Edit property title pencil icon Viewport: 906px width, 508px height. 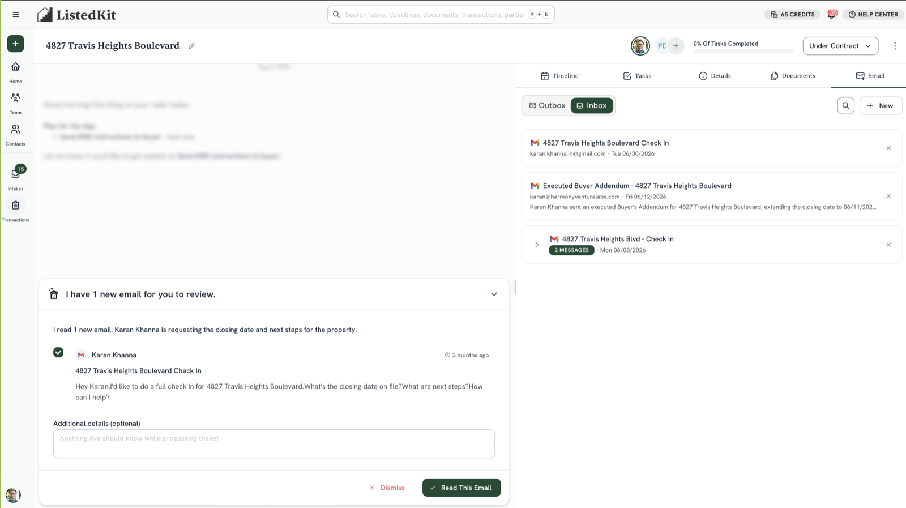pyautogui.click(x=191, y=46)
